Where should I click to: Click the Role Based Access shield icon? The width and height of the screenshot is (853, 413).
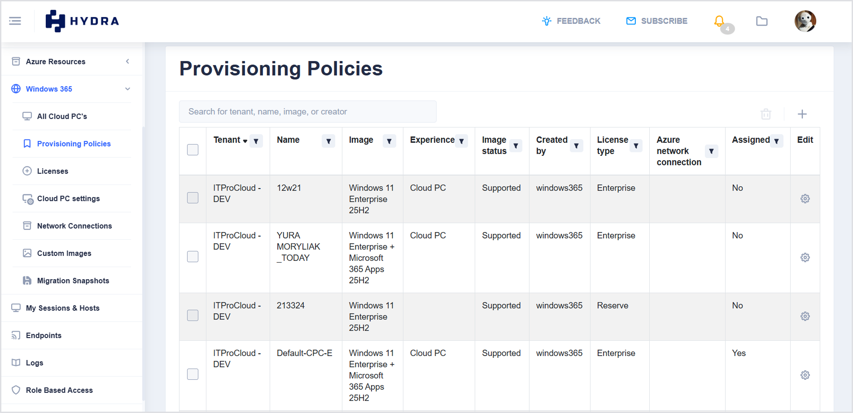(16, 390)
